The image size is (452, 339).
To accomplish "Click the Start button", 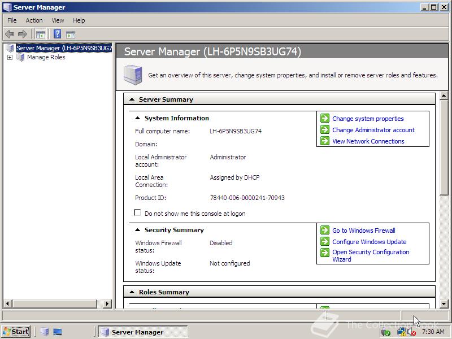I will tap(16, 332).
